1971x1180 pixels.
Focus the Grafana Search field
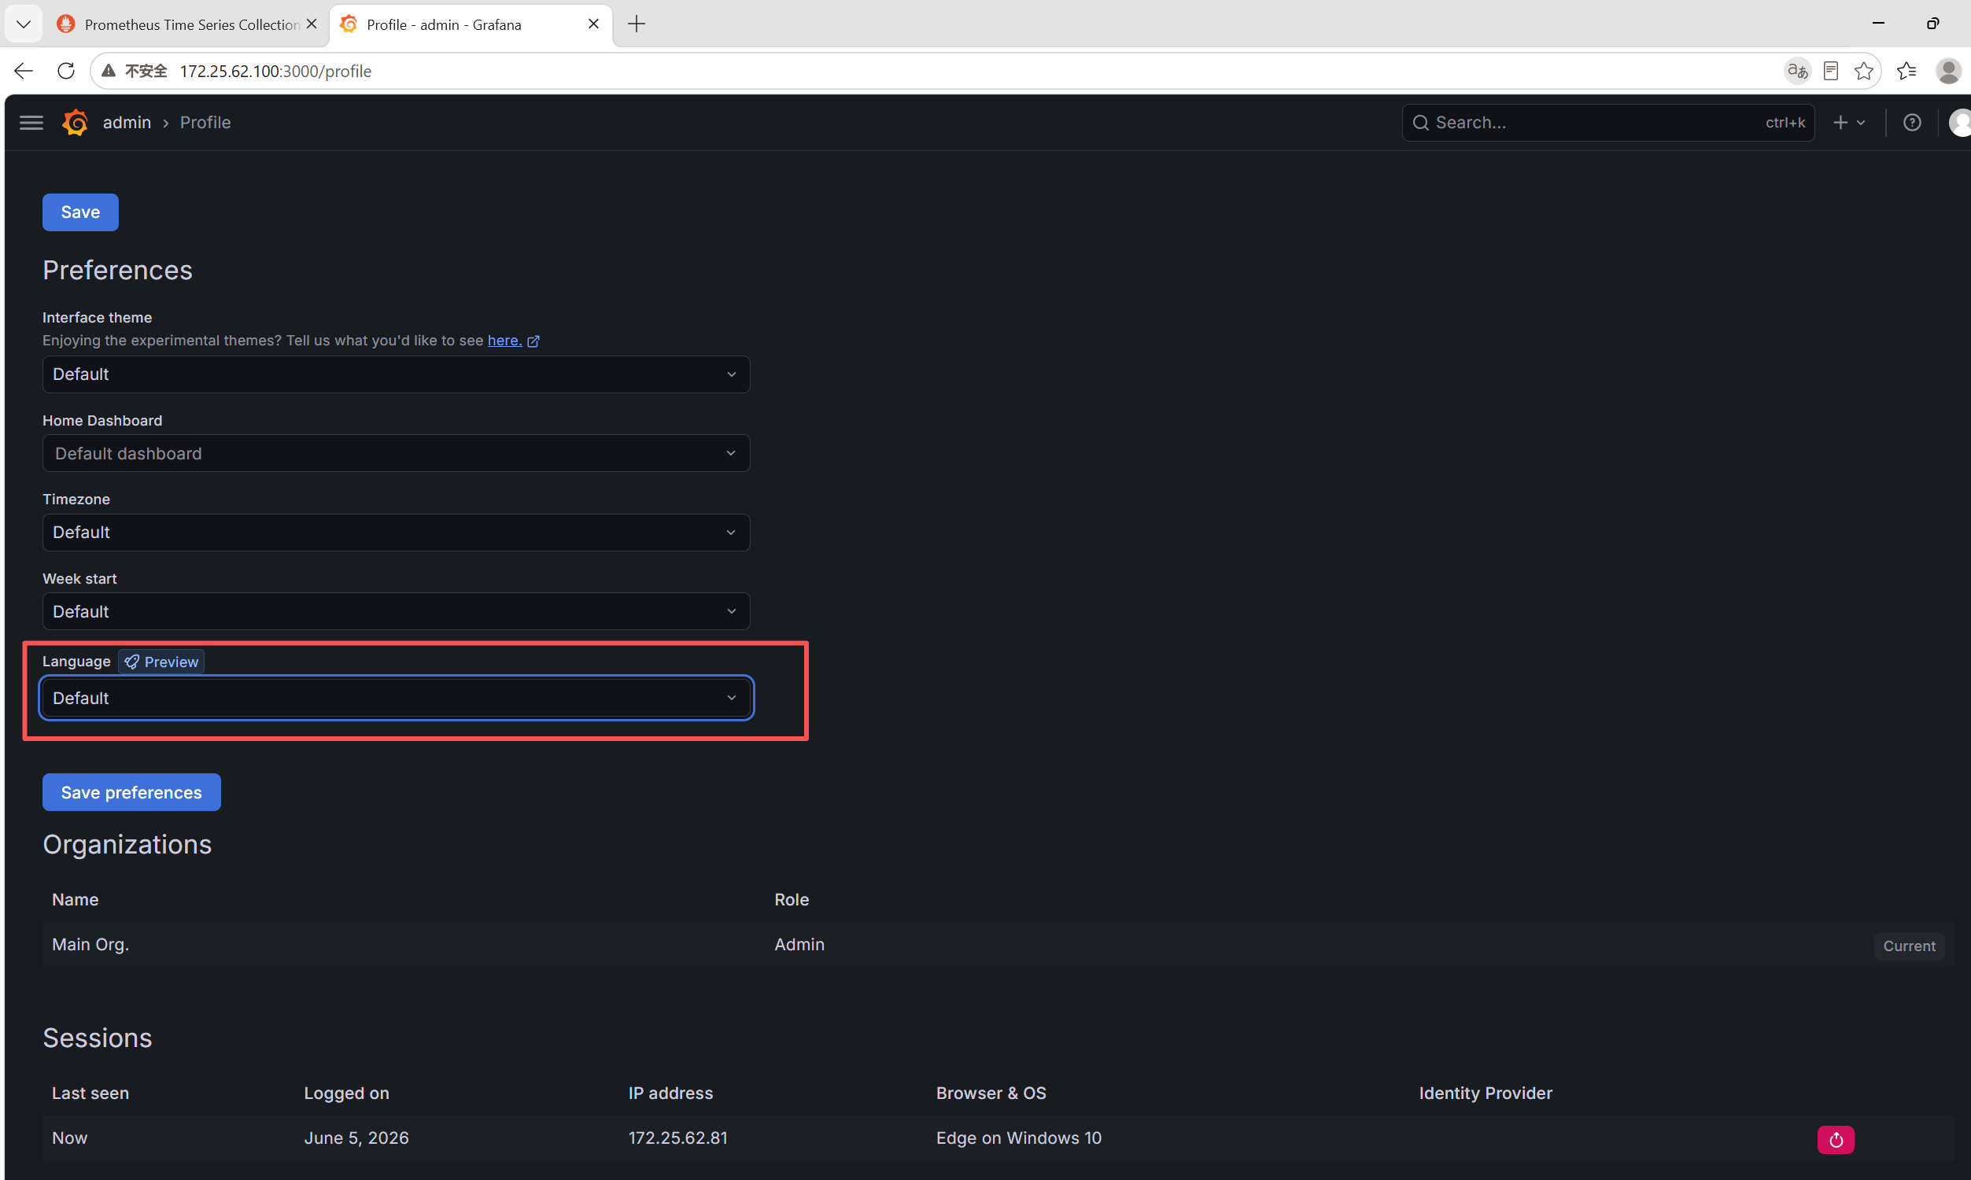pos(1607,123)
